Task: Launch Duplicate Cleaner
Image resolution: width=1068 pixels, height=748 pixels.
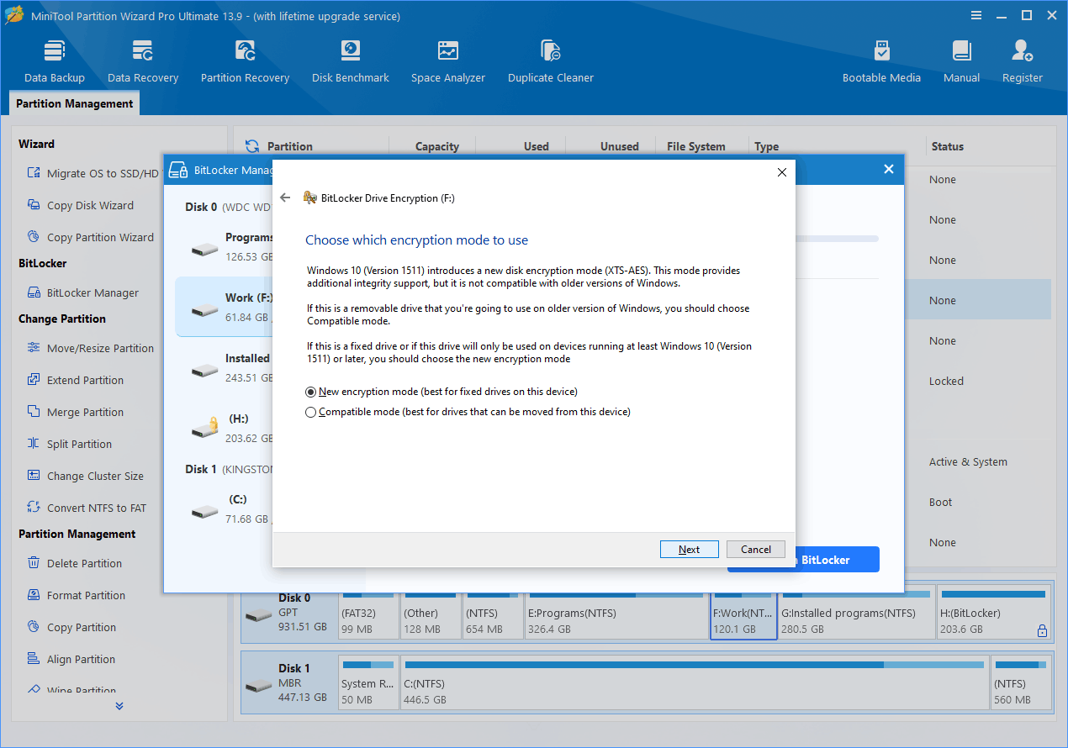Action: pyautogui.click(x=551, y=62)
